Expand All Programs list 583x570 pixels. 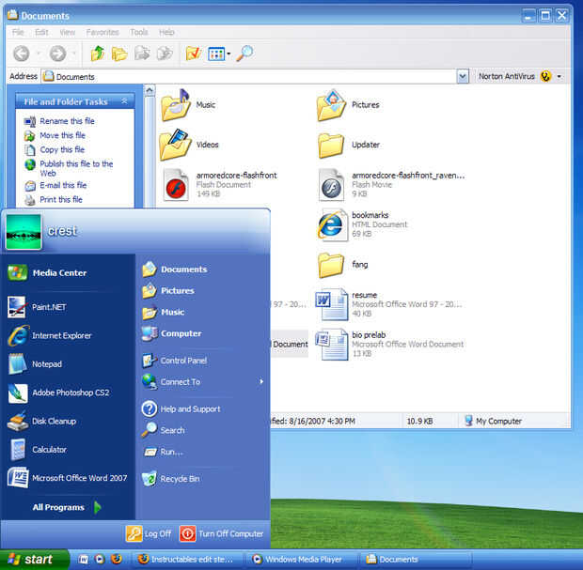tap(67, 507)
